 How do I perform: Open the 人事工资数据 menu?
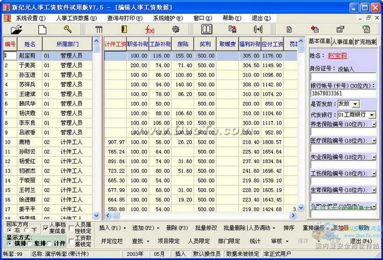[x=77, y=18]
